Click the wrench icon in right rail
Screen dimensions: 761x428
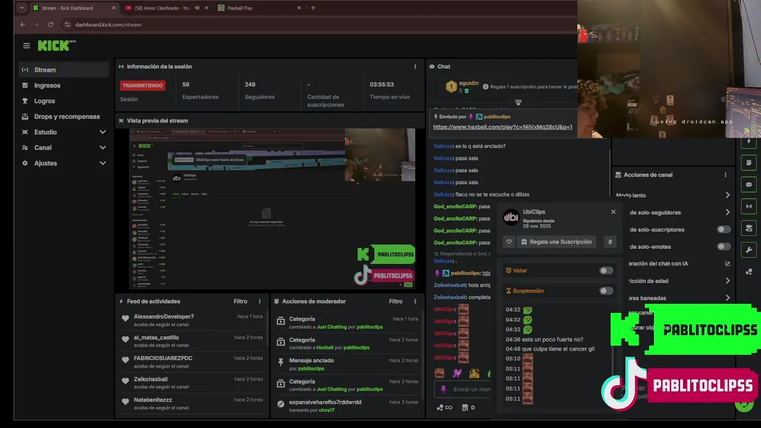coord(749,250)
